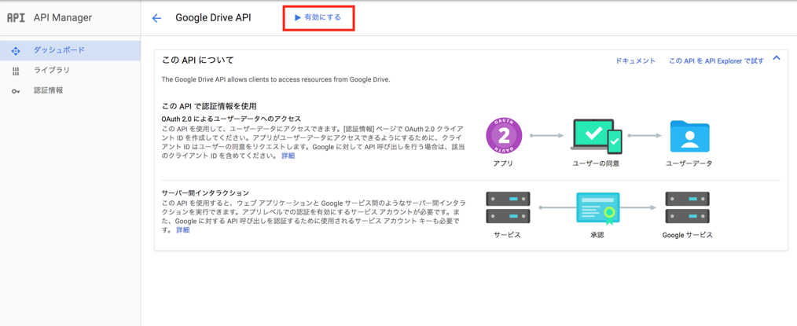This screenshot has width=797, height=326.
Task: Click the サーバー間インタラクション heading
Action: 205,193
